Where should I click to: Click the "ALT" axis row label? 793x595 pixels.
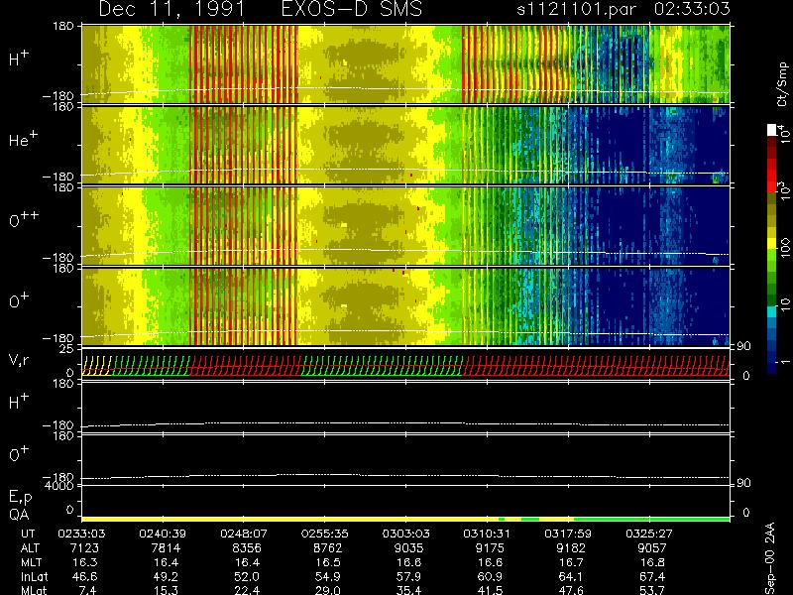pyautogui.click(x=30, y=548)
